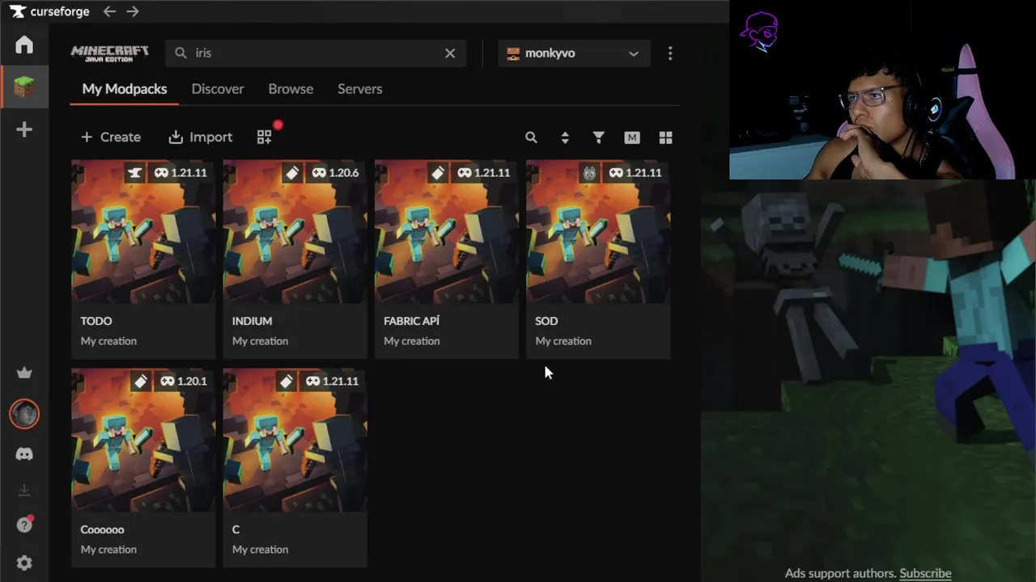The height and width of the screenshot is (582, 1036).
Task: Click the Subscribe link in the ad
Action: [x=925, y=573]
